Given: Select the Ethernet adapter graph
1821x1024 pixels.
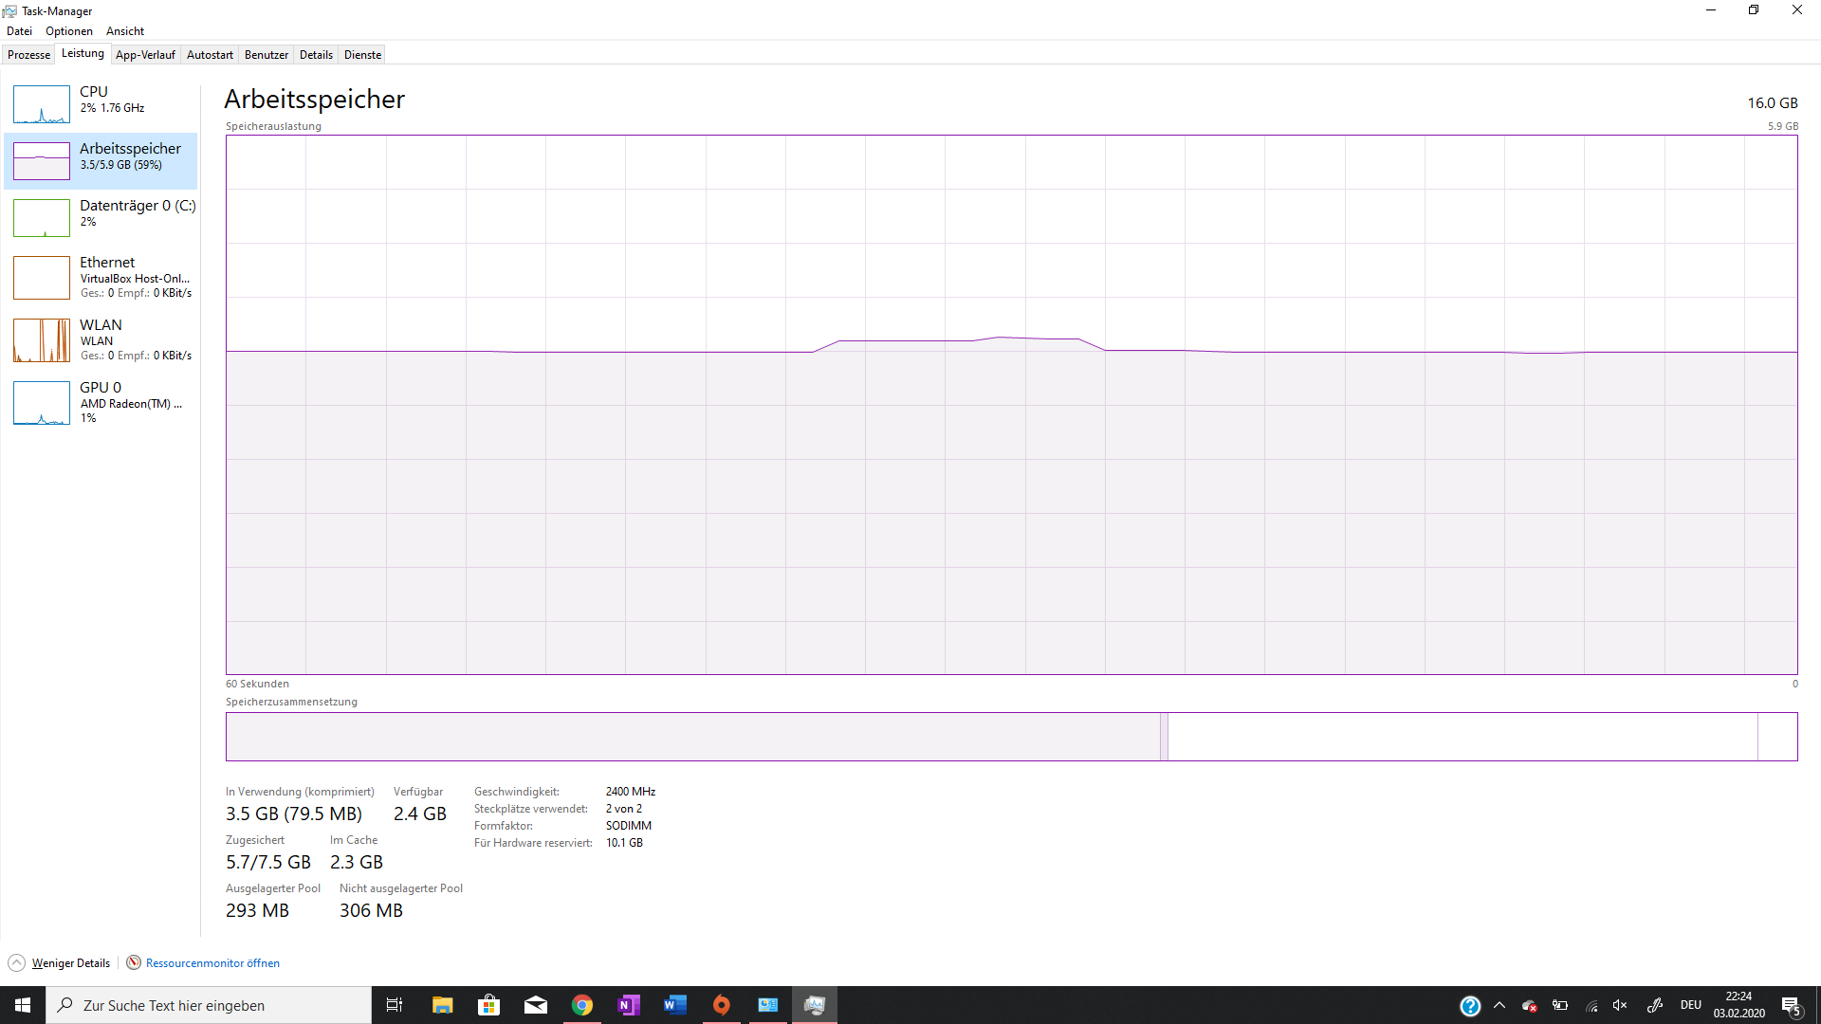Looking at the screenshot, I should pyautogui.click(x=104, y=277).
